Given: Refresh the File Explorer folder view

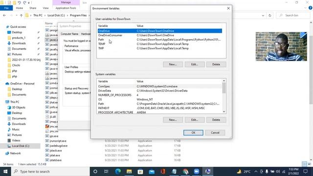Looking at the screenshot, I should tap(270, 15).
